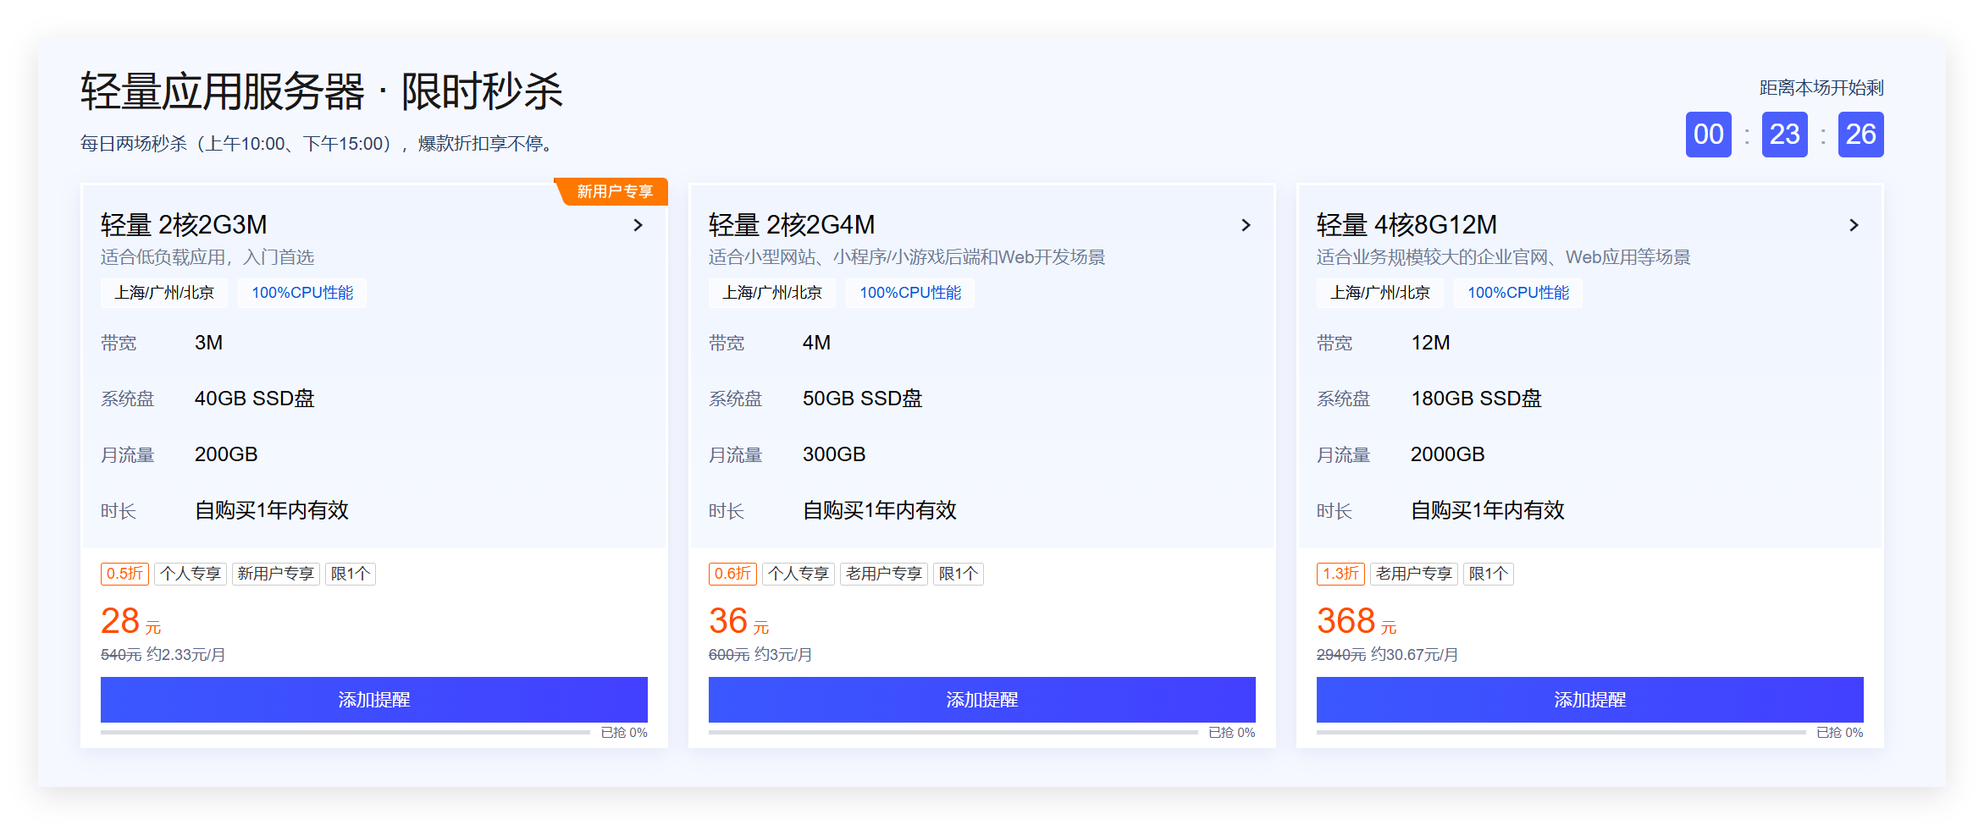
Task: Click 个人专享 tag on the 36元 card
Action: [799, 574]
